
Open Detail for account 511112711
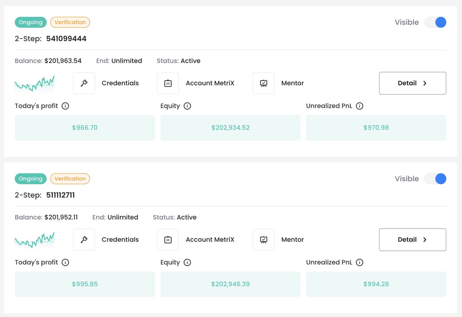(413, 240)
